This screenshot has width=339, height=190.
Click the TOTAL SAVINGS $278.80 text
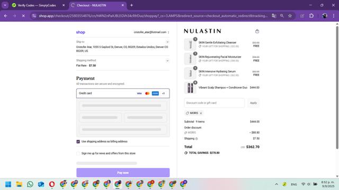coord(204,153)
